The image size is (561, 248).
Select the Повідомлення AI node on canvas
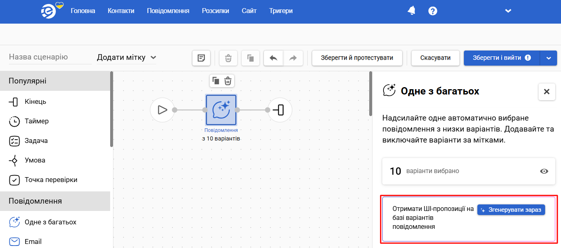click(x=221, y=110)
